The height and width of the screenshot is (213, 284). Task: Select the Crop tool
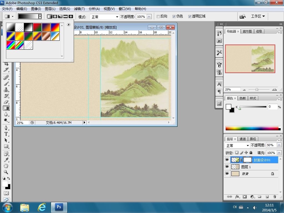coord(6,64)
